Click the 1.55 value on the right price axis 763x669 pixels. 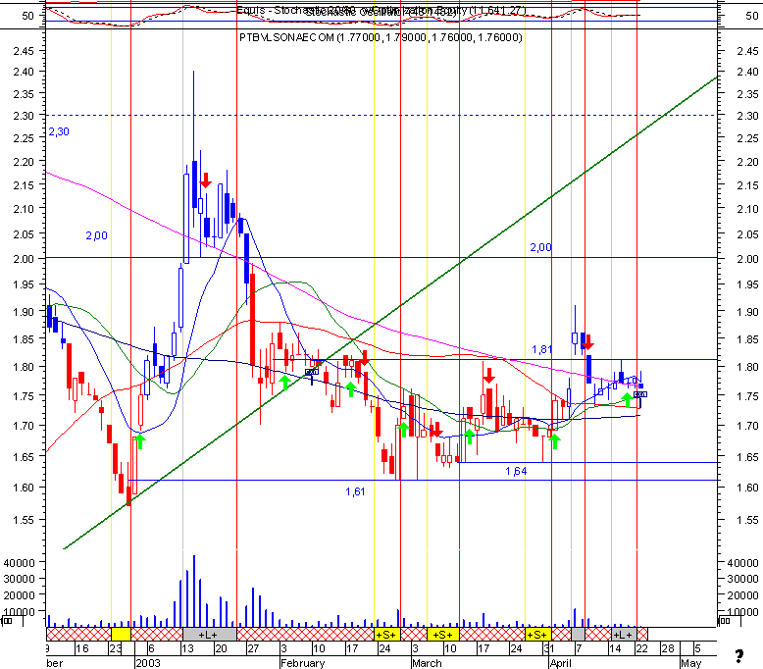click(x=747, y=520)
